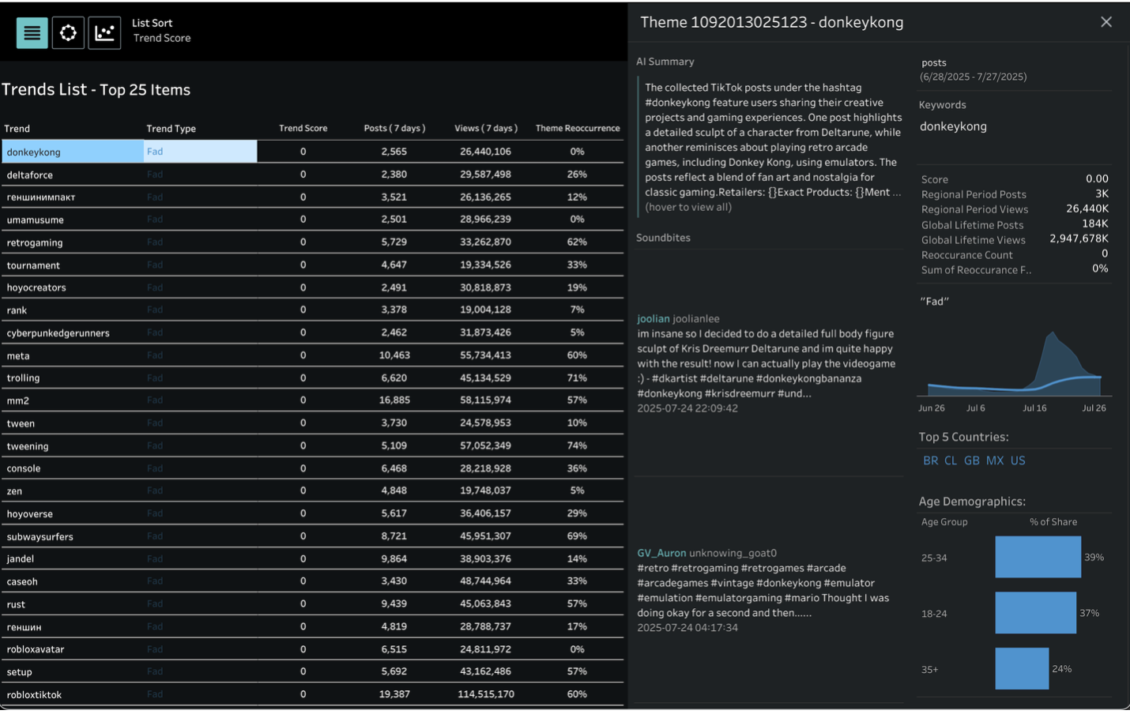Click the 35+ age group bar
The width and height of the screenshot is (1130, 714).
tap(1023, 669)
